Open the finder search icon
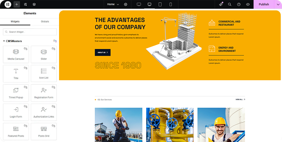 pos(230,4)
